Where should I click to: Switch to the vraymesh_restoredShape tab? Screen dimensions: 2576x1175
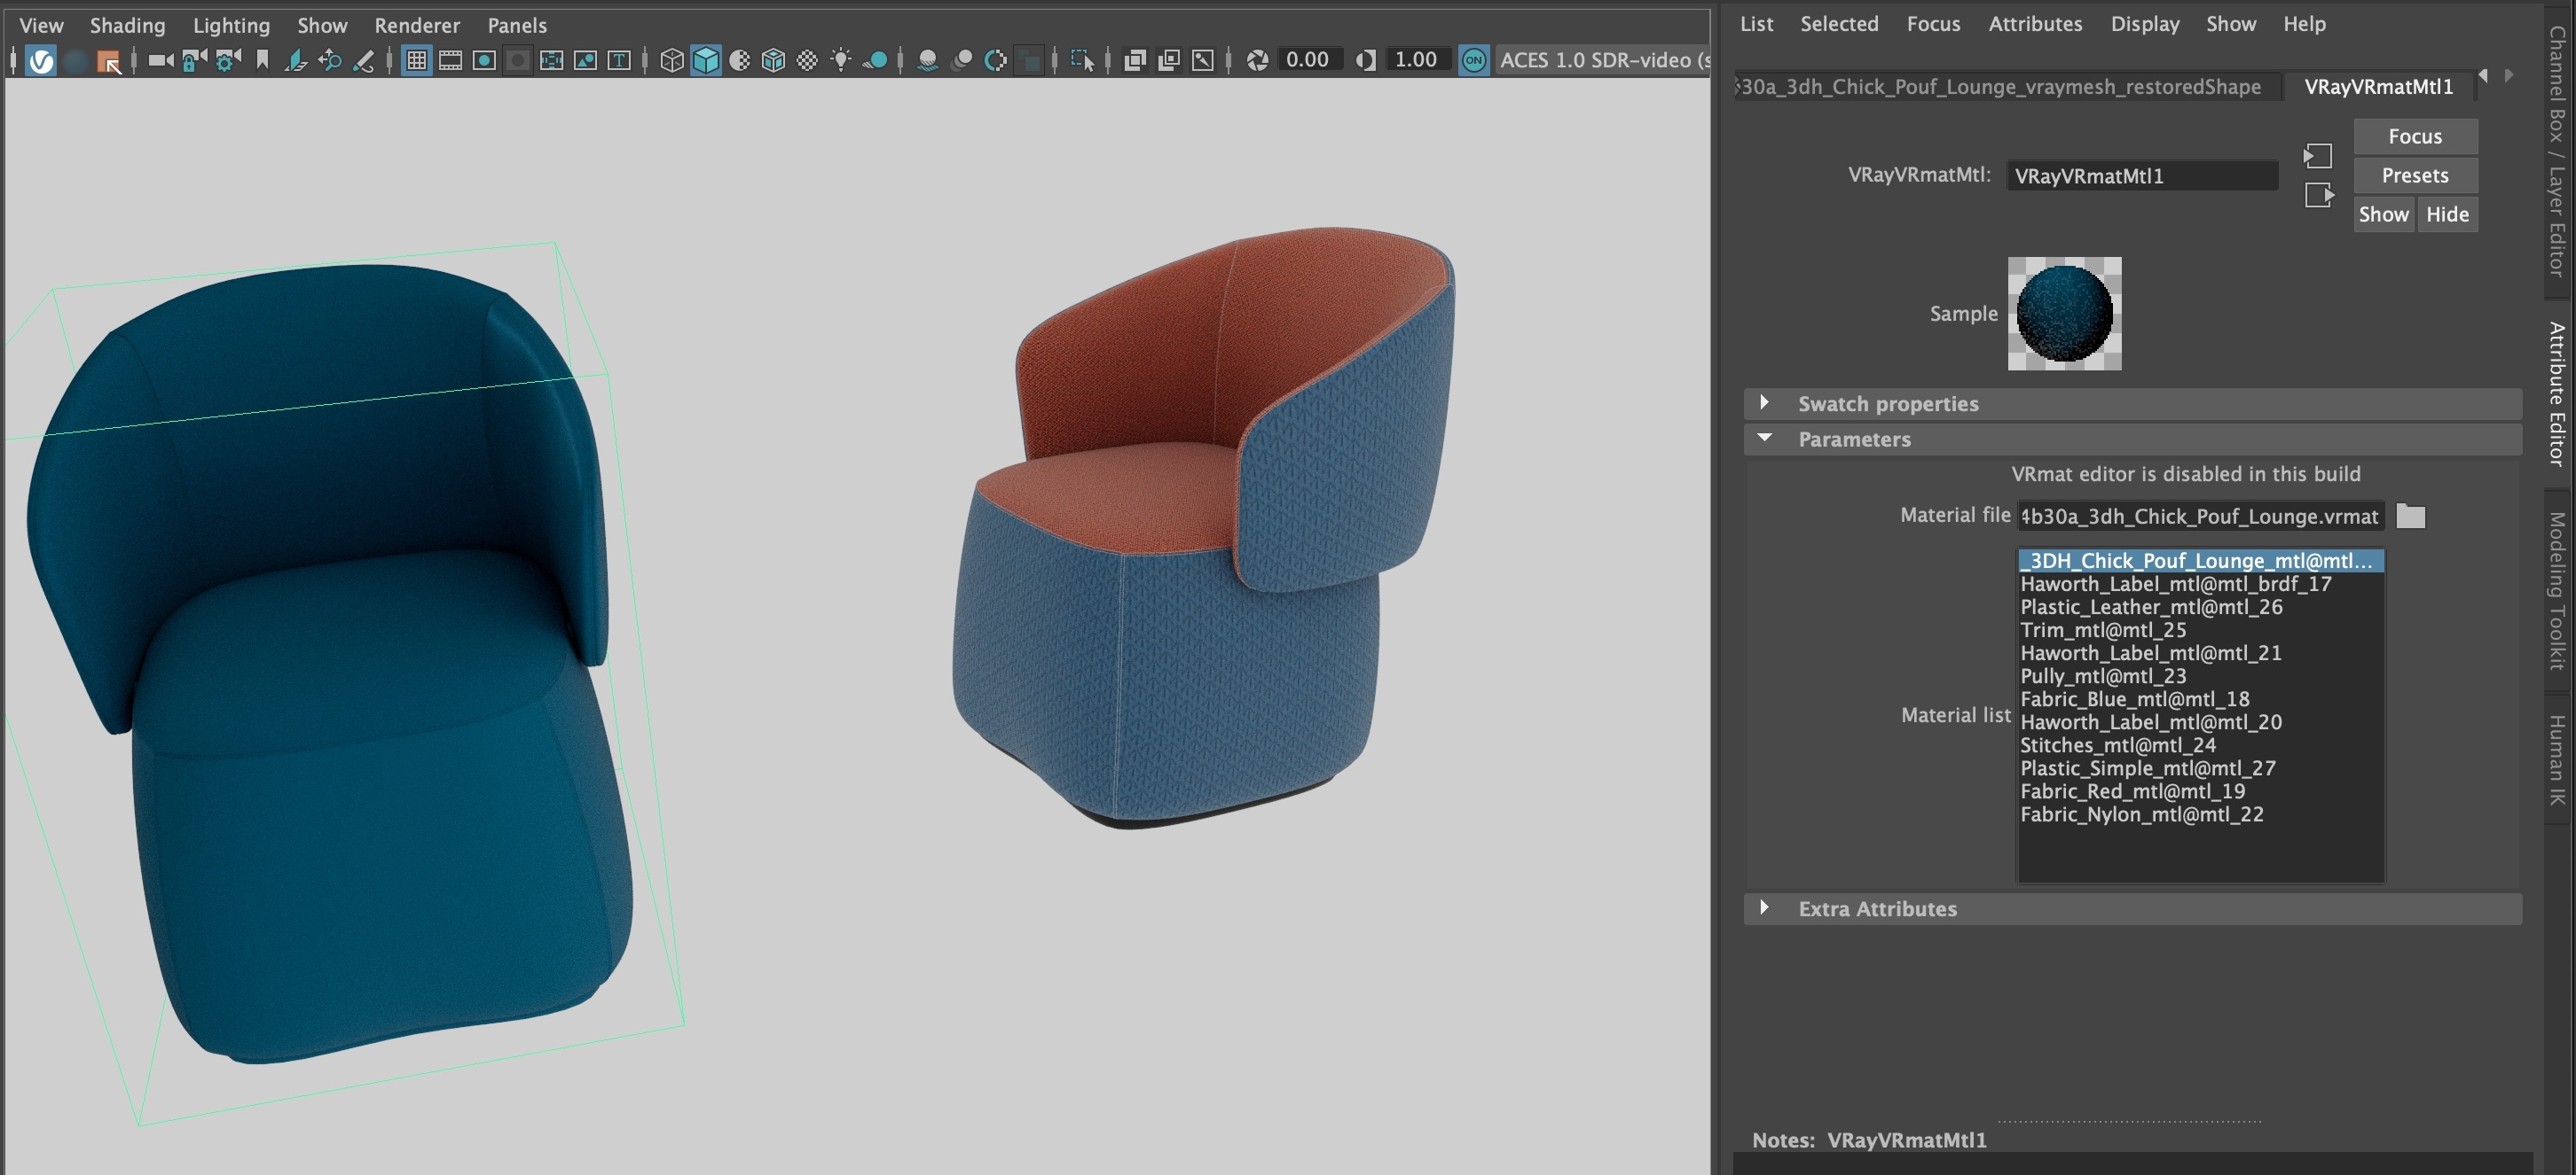pyautogui.click(x=2006, y=87)
